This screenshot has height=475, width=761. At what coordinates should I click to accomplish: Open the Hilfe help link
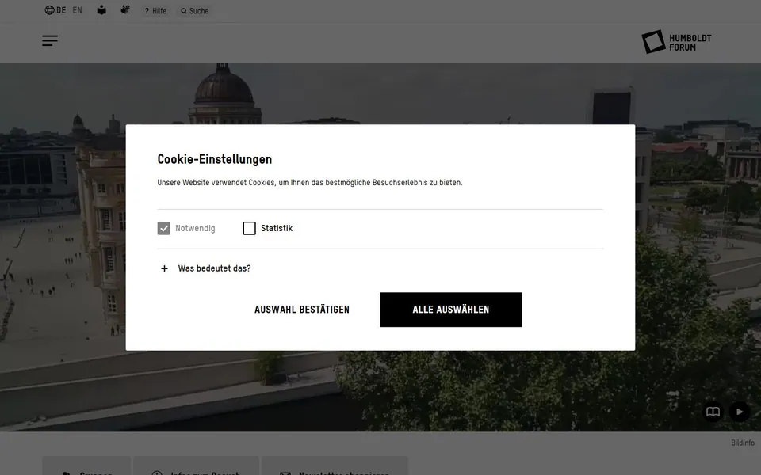coord(155,10)
